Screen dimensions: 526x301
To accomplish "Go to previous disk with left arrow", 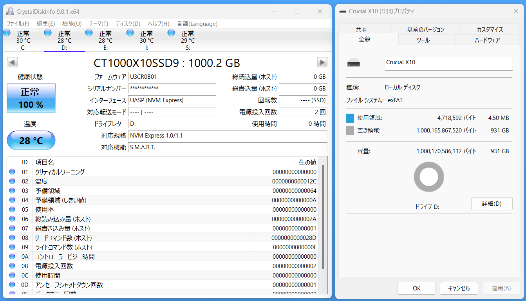I will pos(13,62).
